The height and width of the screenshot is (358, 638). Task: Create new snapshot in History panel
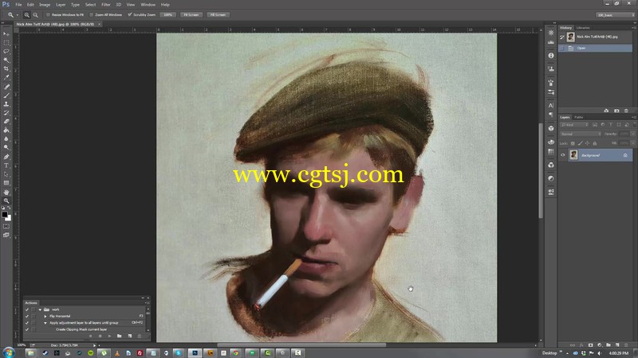[x=616, y=111]
